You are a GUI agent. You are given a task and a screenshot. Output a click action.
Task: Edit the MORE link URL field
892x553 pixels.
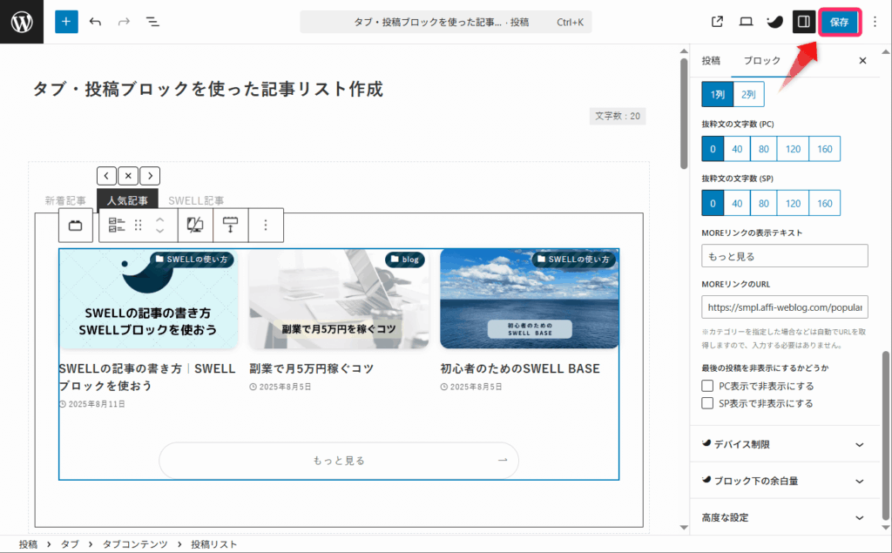785,307
